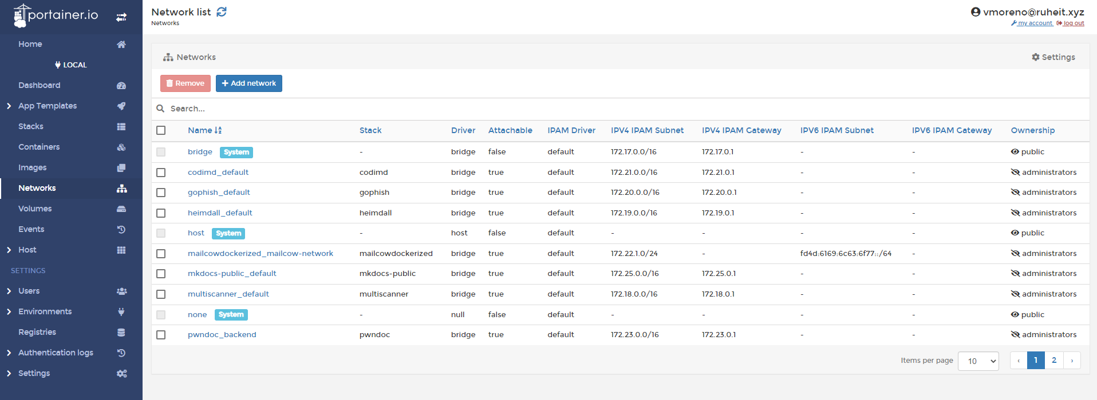The height and width of the screenshot is (400, 1097).
Task: Click the log out link
Action: tap(1070, 23)
